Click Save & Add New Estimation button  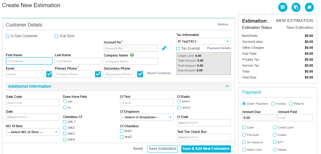pyautogui.click(x=206, y=149)
